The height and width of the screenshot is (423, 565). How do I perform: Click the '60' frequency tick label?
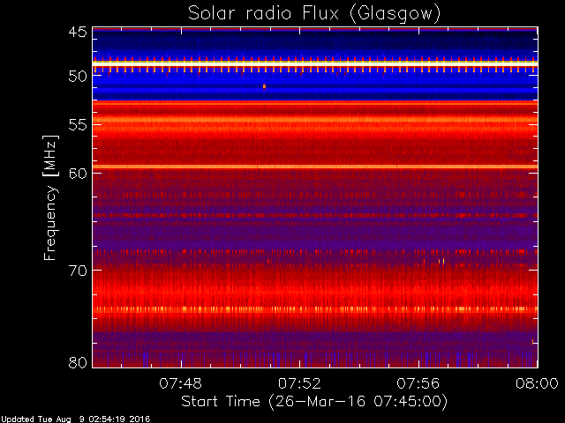pyautogui.click(x=78, y=173)
